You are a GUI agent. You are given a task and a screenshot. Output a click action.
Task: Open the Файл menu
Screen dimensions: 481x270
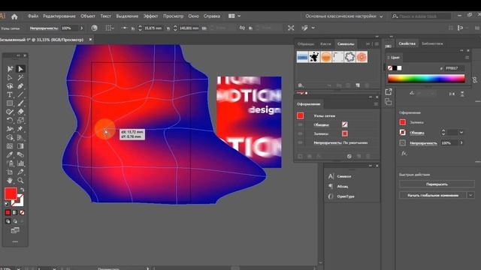tap(33, 16)
